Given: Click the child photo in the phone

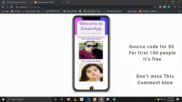Looking at the screenshot, I should pos(91,73).
